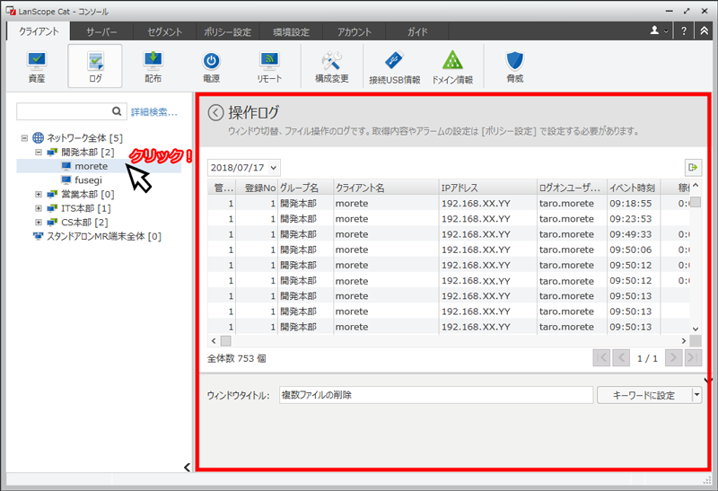Click the table scroll-right arrow
Viewport: 718px width, 491px height.
pos(684,341)
